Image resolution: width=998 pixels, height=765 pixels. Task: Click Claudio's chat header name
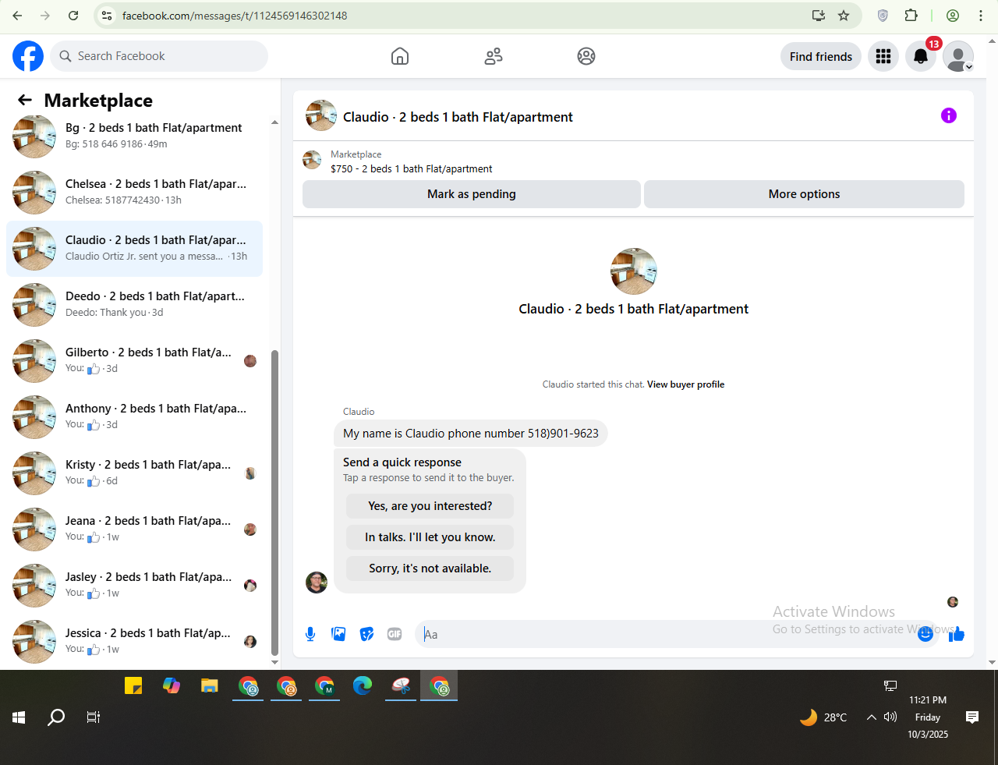(458, 117)
